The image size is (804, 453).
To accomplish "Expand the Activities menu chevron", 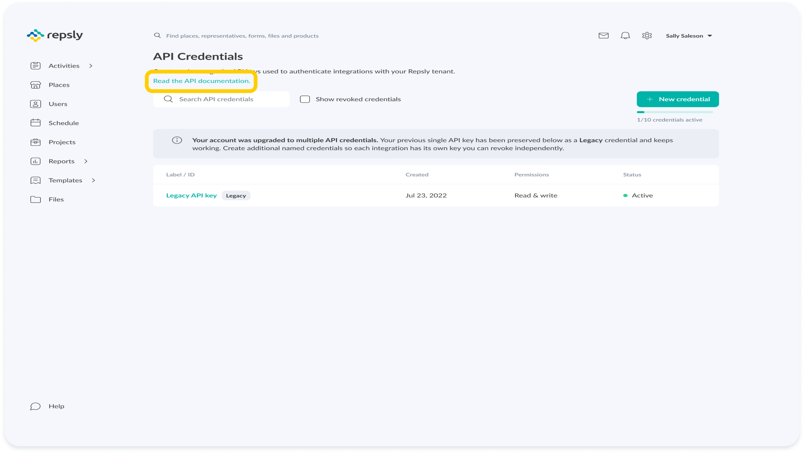I will [90, 66].
